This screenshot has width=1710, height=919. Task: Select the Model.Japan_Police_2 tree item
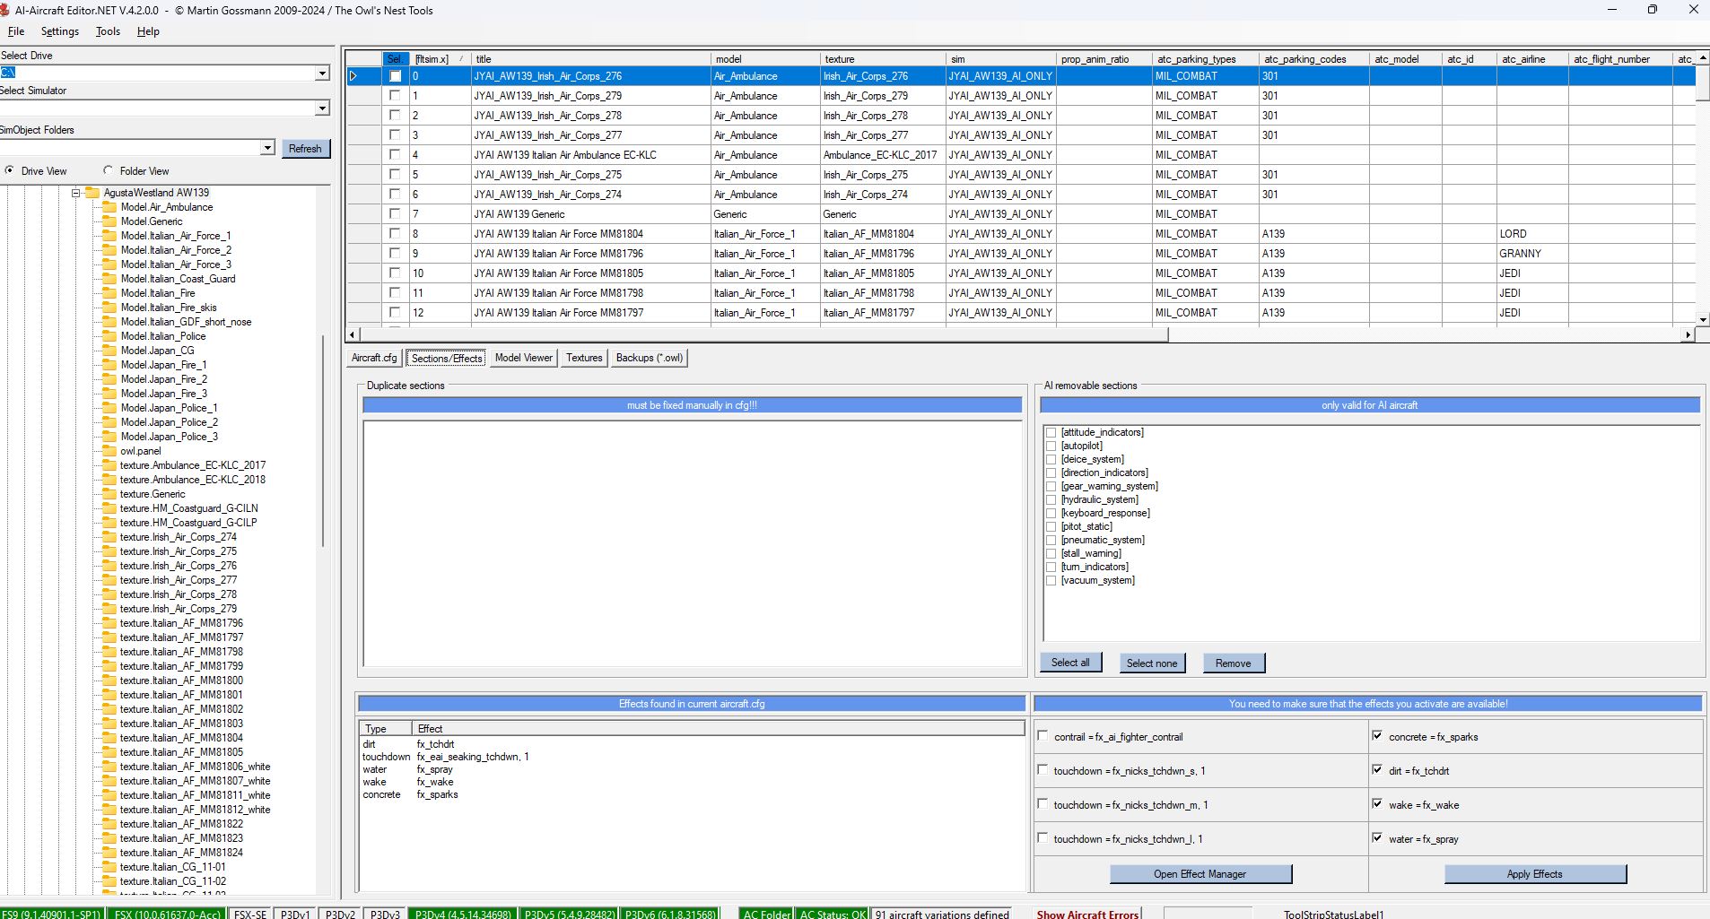(x=169, y=422)
